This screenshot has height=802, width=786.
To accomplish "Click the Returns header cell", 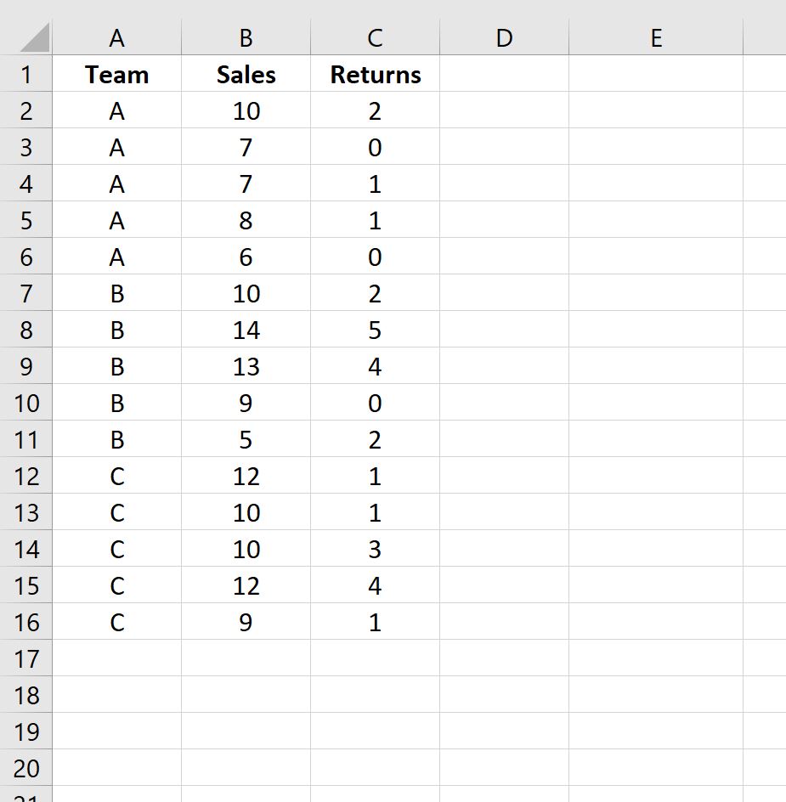I will click(375, 74).
